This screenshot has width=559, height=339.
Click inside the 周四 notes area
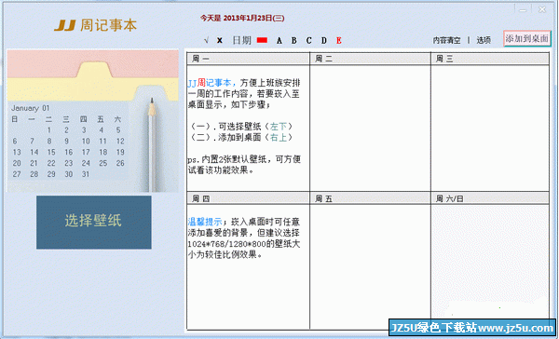tap(248, 266)
